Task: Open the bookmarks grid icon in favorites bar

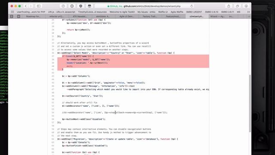Action: coord(12,12)
